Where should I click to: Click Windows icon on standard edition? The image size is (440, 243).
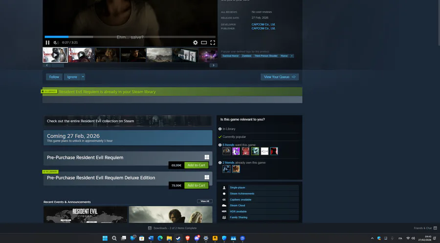point(207,157)
